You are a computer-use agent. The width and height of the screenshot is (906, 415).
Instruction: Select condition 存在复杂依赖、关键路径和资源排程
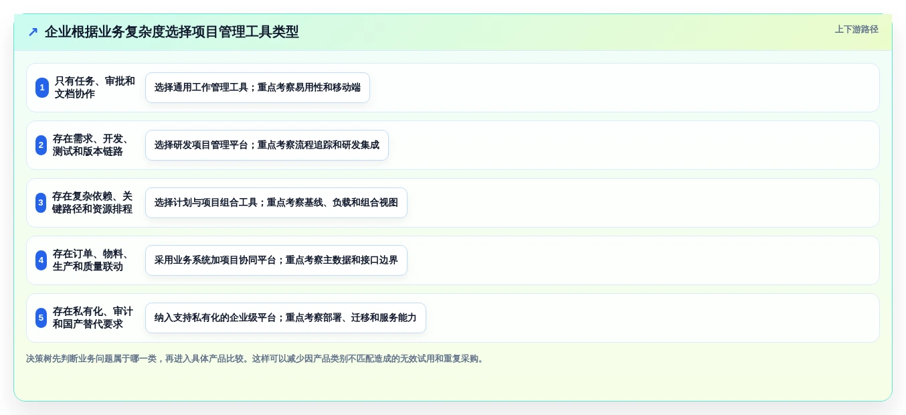click(92, 203)
